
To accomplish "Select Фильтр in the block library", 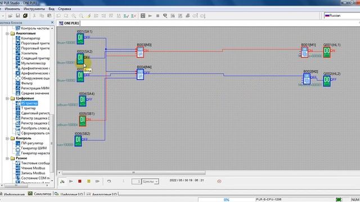I will [27, 83].
